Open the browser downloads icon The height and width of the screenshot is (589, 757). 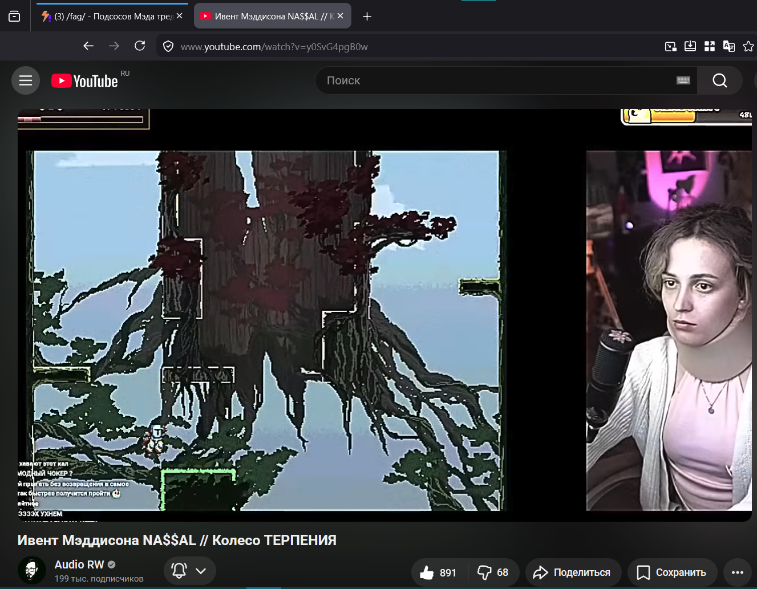click(690, 46)
